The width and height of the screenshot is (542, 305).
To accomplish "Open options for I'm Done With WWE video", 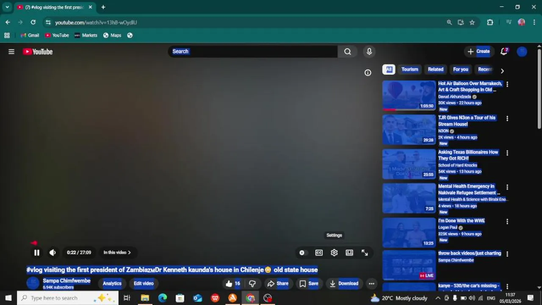I will point(507,222).
